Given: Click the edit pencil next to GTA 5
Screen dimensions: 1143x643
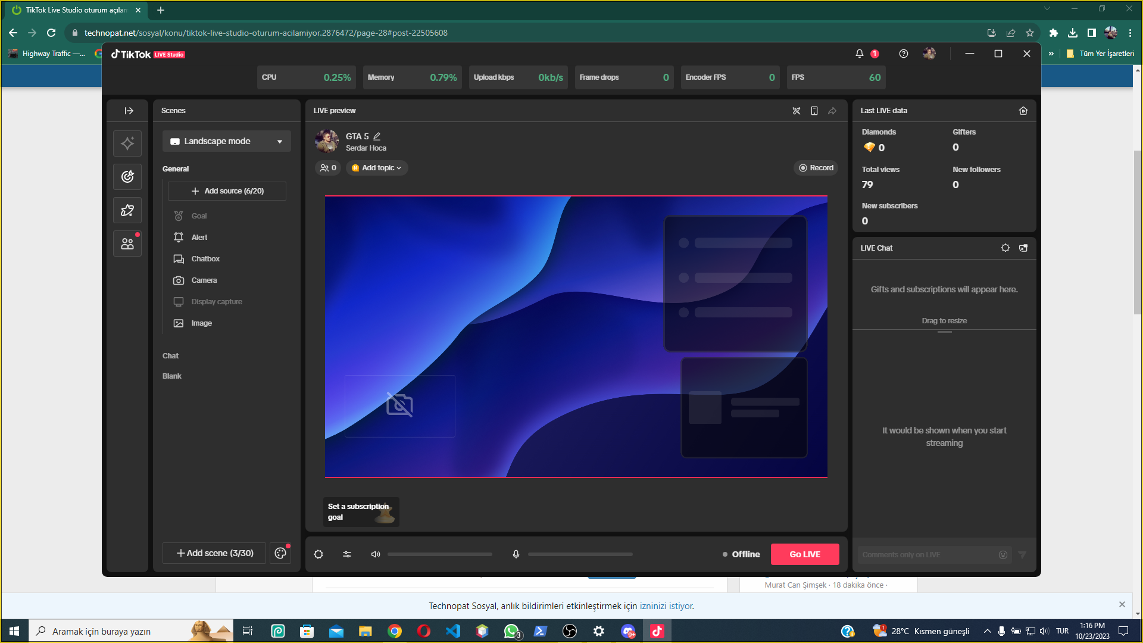Looking at the screenshot, I should click(x=377, y=136).
